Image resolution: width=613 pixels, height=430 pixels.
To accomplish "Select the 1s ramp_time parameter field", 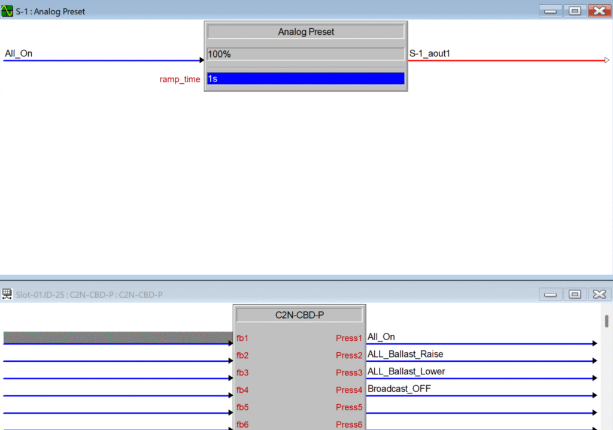I will tap(305, 79).
